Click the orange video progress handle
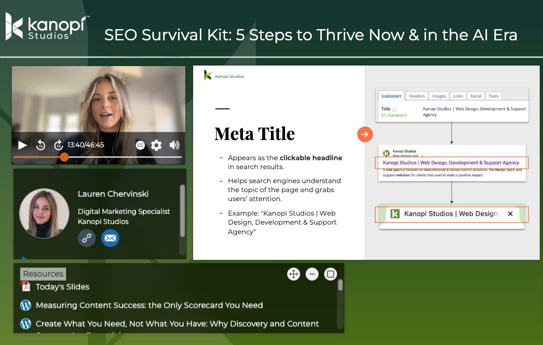Image resolution: width=543 pixels, height=345 pixels. click(64, 157)
